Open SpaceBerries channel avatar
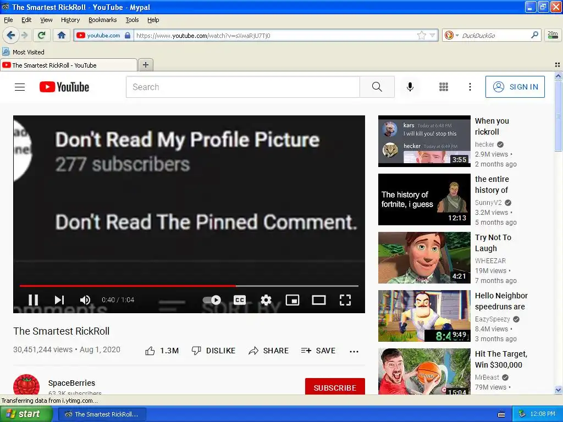The image size is (563, 422). tap(26, 385)
